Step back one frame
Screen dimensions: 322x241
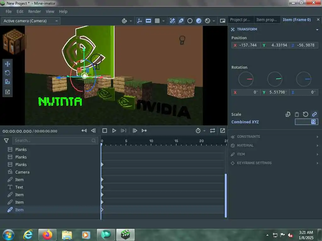coord(93,131)
